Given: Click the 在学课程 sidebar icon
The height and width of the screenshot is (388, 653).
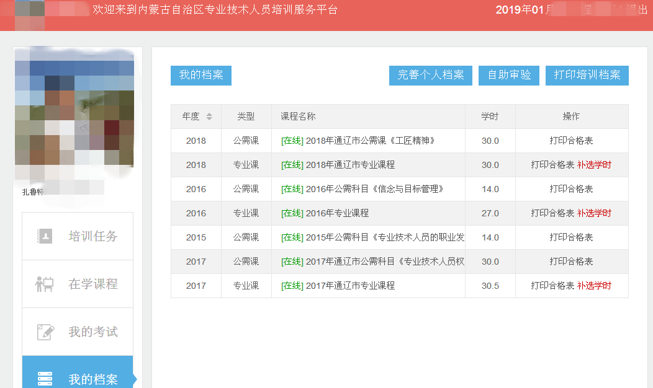Looking at the screenshot, I should [x=45, y=284].
